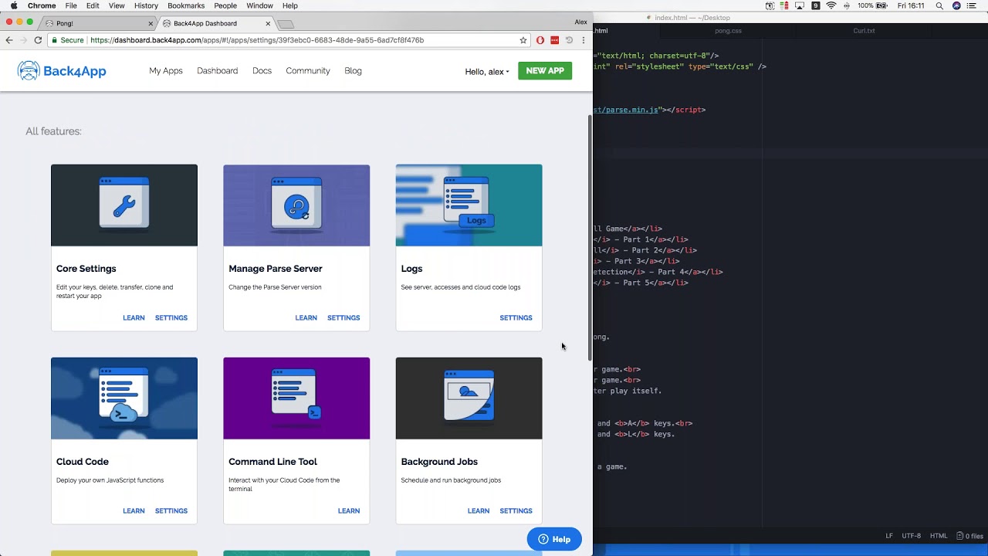The image size is (988, 556).
Task: Click Wi-Fi icon in menu bar
Action: [831, 5]
